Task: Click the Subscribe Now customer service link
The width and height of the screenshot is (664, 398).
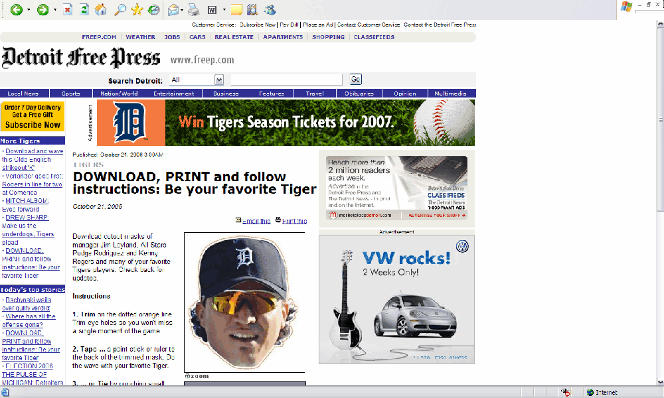Action: (258, 25)
